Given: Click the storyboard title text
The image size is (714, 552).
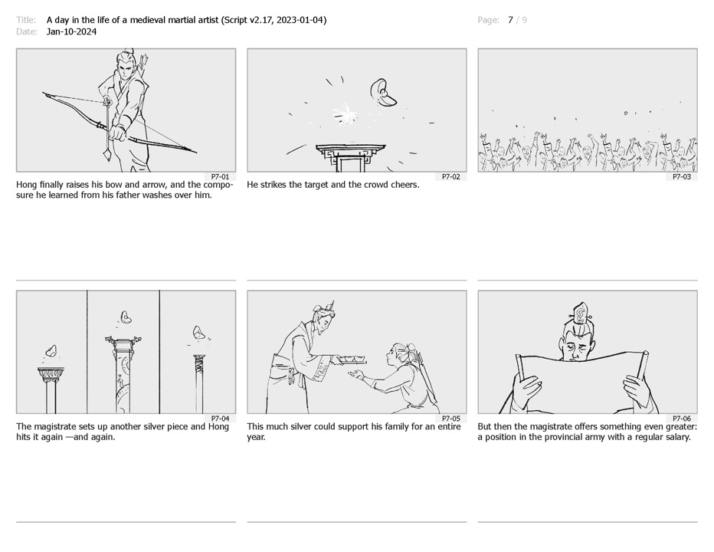Looking at the screenshot, I should (186, 20).
